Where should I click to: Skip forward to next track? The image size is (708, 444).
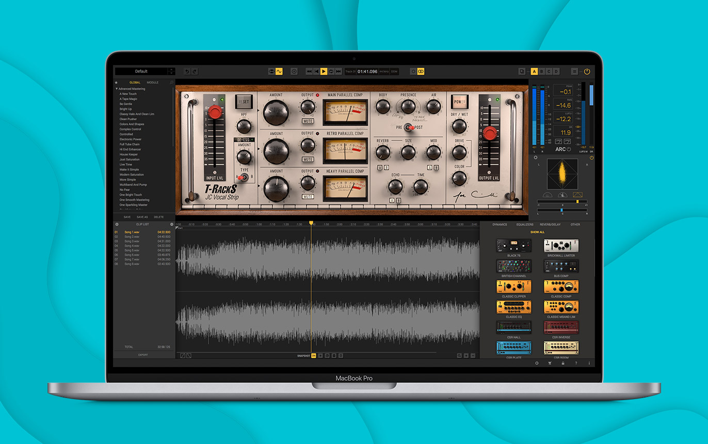pyautogui.click(x=339, y=71)
